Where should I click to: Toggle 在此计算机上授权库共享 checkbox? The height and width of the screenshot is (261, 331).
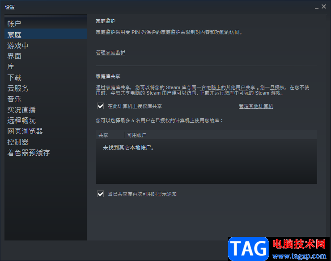coord(101,106)
